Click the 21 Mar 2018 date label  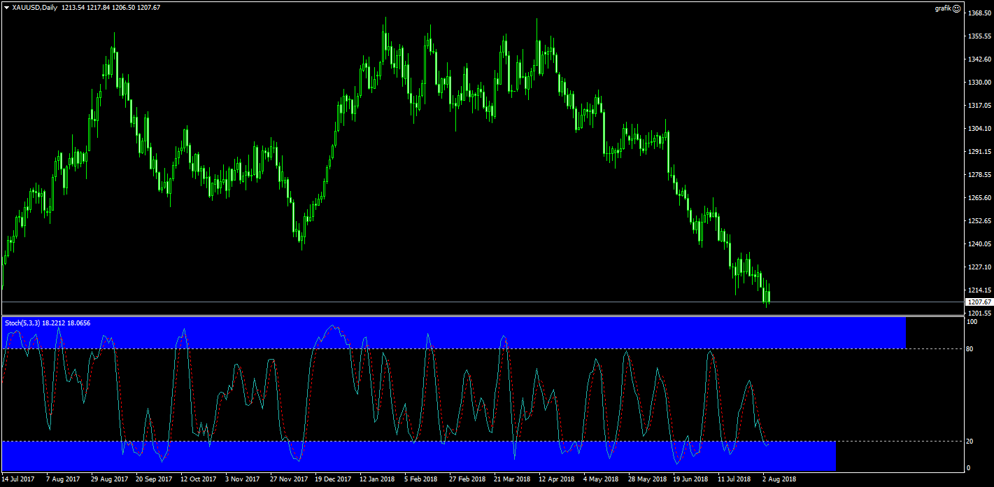(512, 479)
